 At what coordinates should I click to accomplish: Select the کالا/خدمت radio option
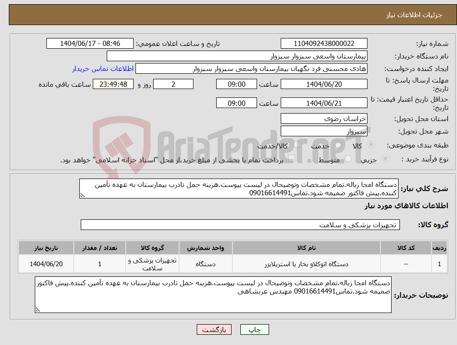[297, 143]
